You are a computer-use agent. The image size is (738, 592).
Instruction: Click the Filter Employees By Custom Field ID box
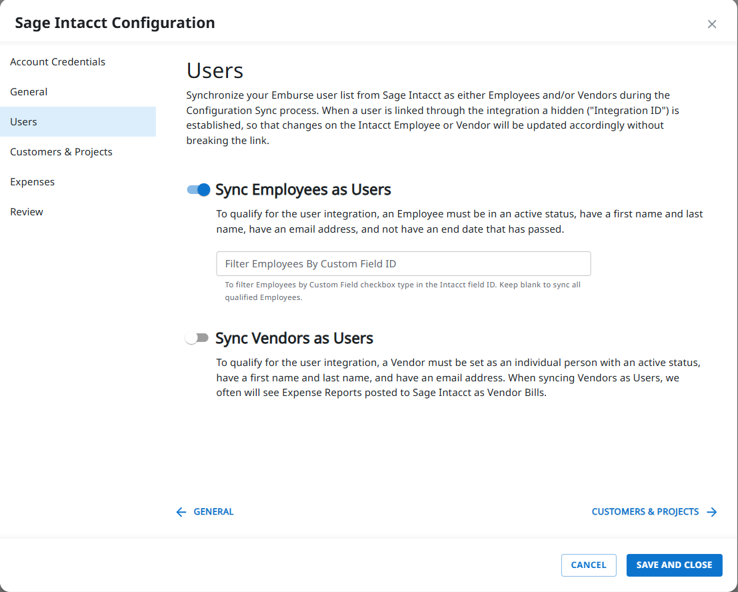coord(403,263)
